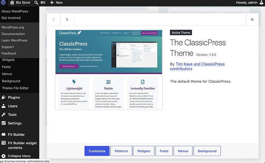This screenshot has width=265, height=163.
Task: Click the Settings sliders icon
Action: click(3, 123)
